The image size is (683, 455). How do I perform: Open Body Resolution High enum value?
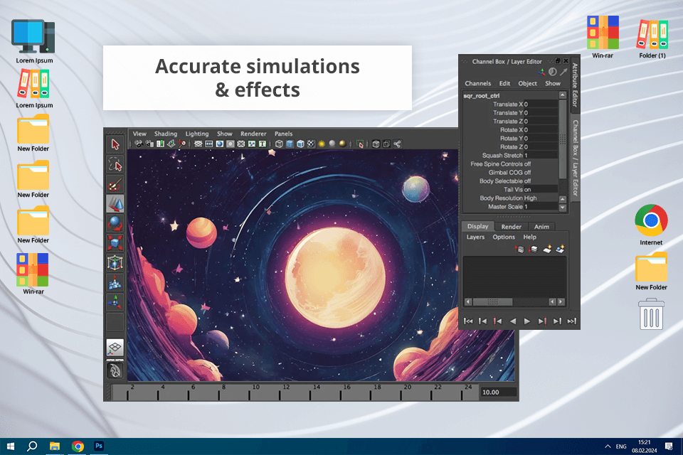tap(531, 198)
